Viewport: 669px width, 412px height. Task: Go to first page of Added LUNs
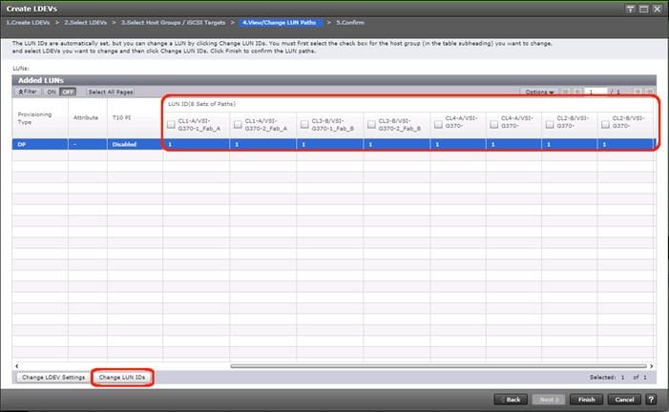point(566,92)
